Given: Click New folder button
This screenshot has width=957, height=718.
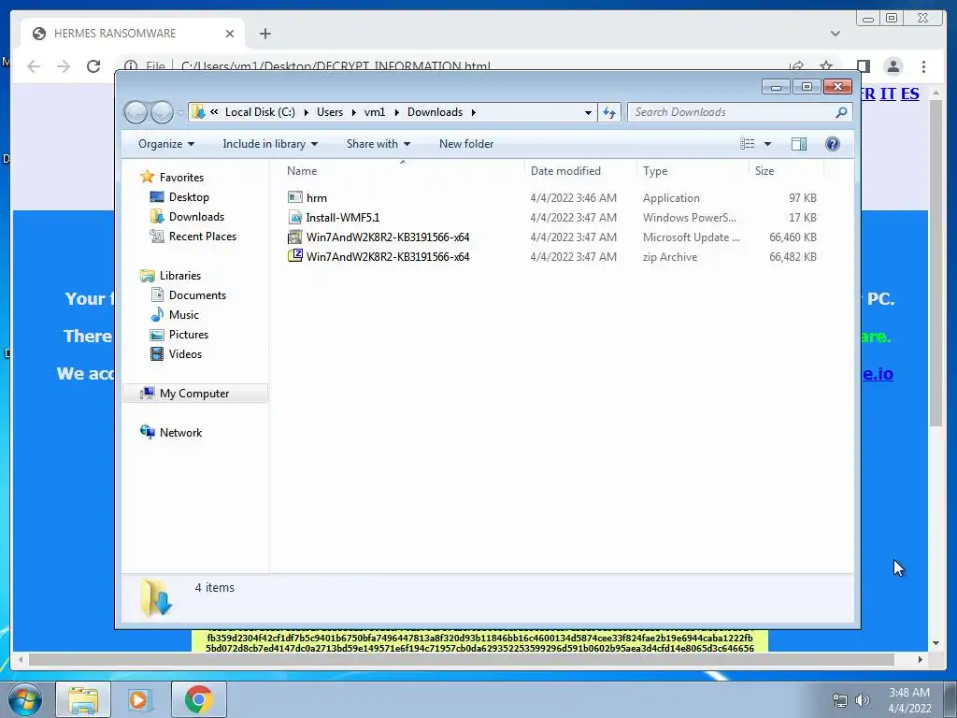Looking at the screenshot, I should (466, 144).
